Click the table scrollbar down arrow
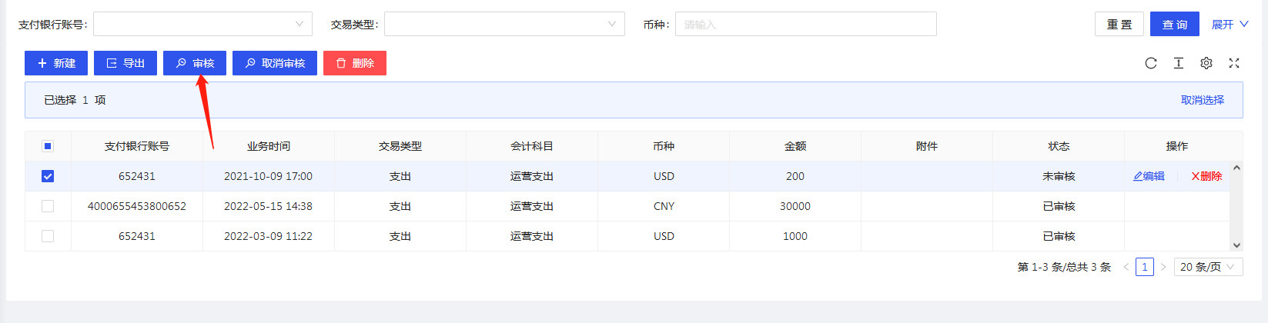 (1236, 245)
